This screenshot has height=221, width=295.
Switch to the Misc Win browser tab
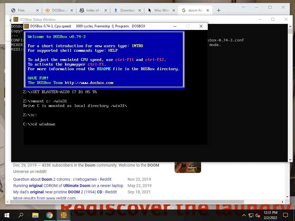161,10
